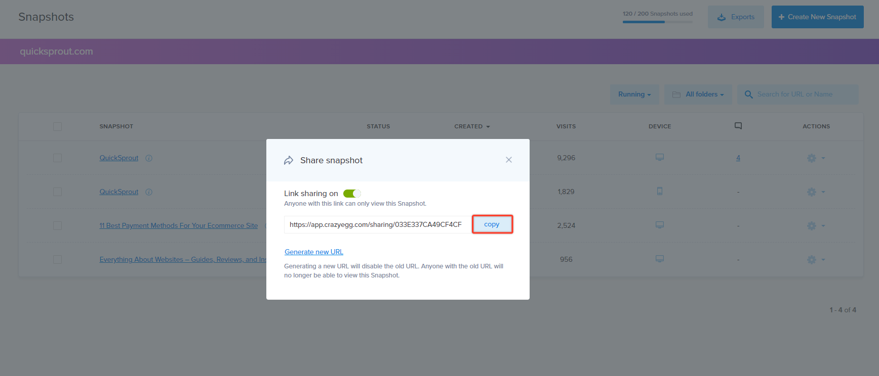Click desktop device icon in 956 visits row

click(660, 259)
